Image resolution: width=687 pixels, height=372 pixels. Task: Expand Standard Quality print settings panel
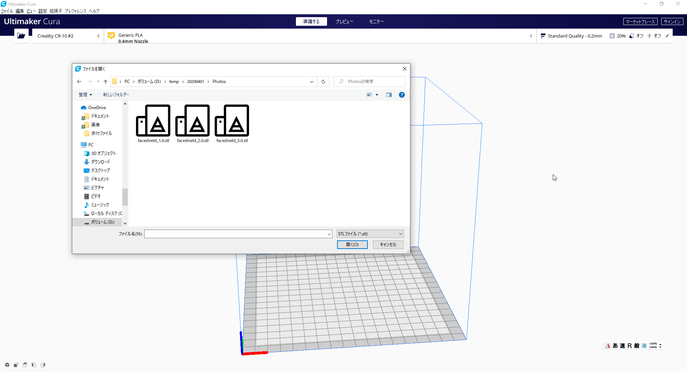click(x=604, y=36)
